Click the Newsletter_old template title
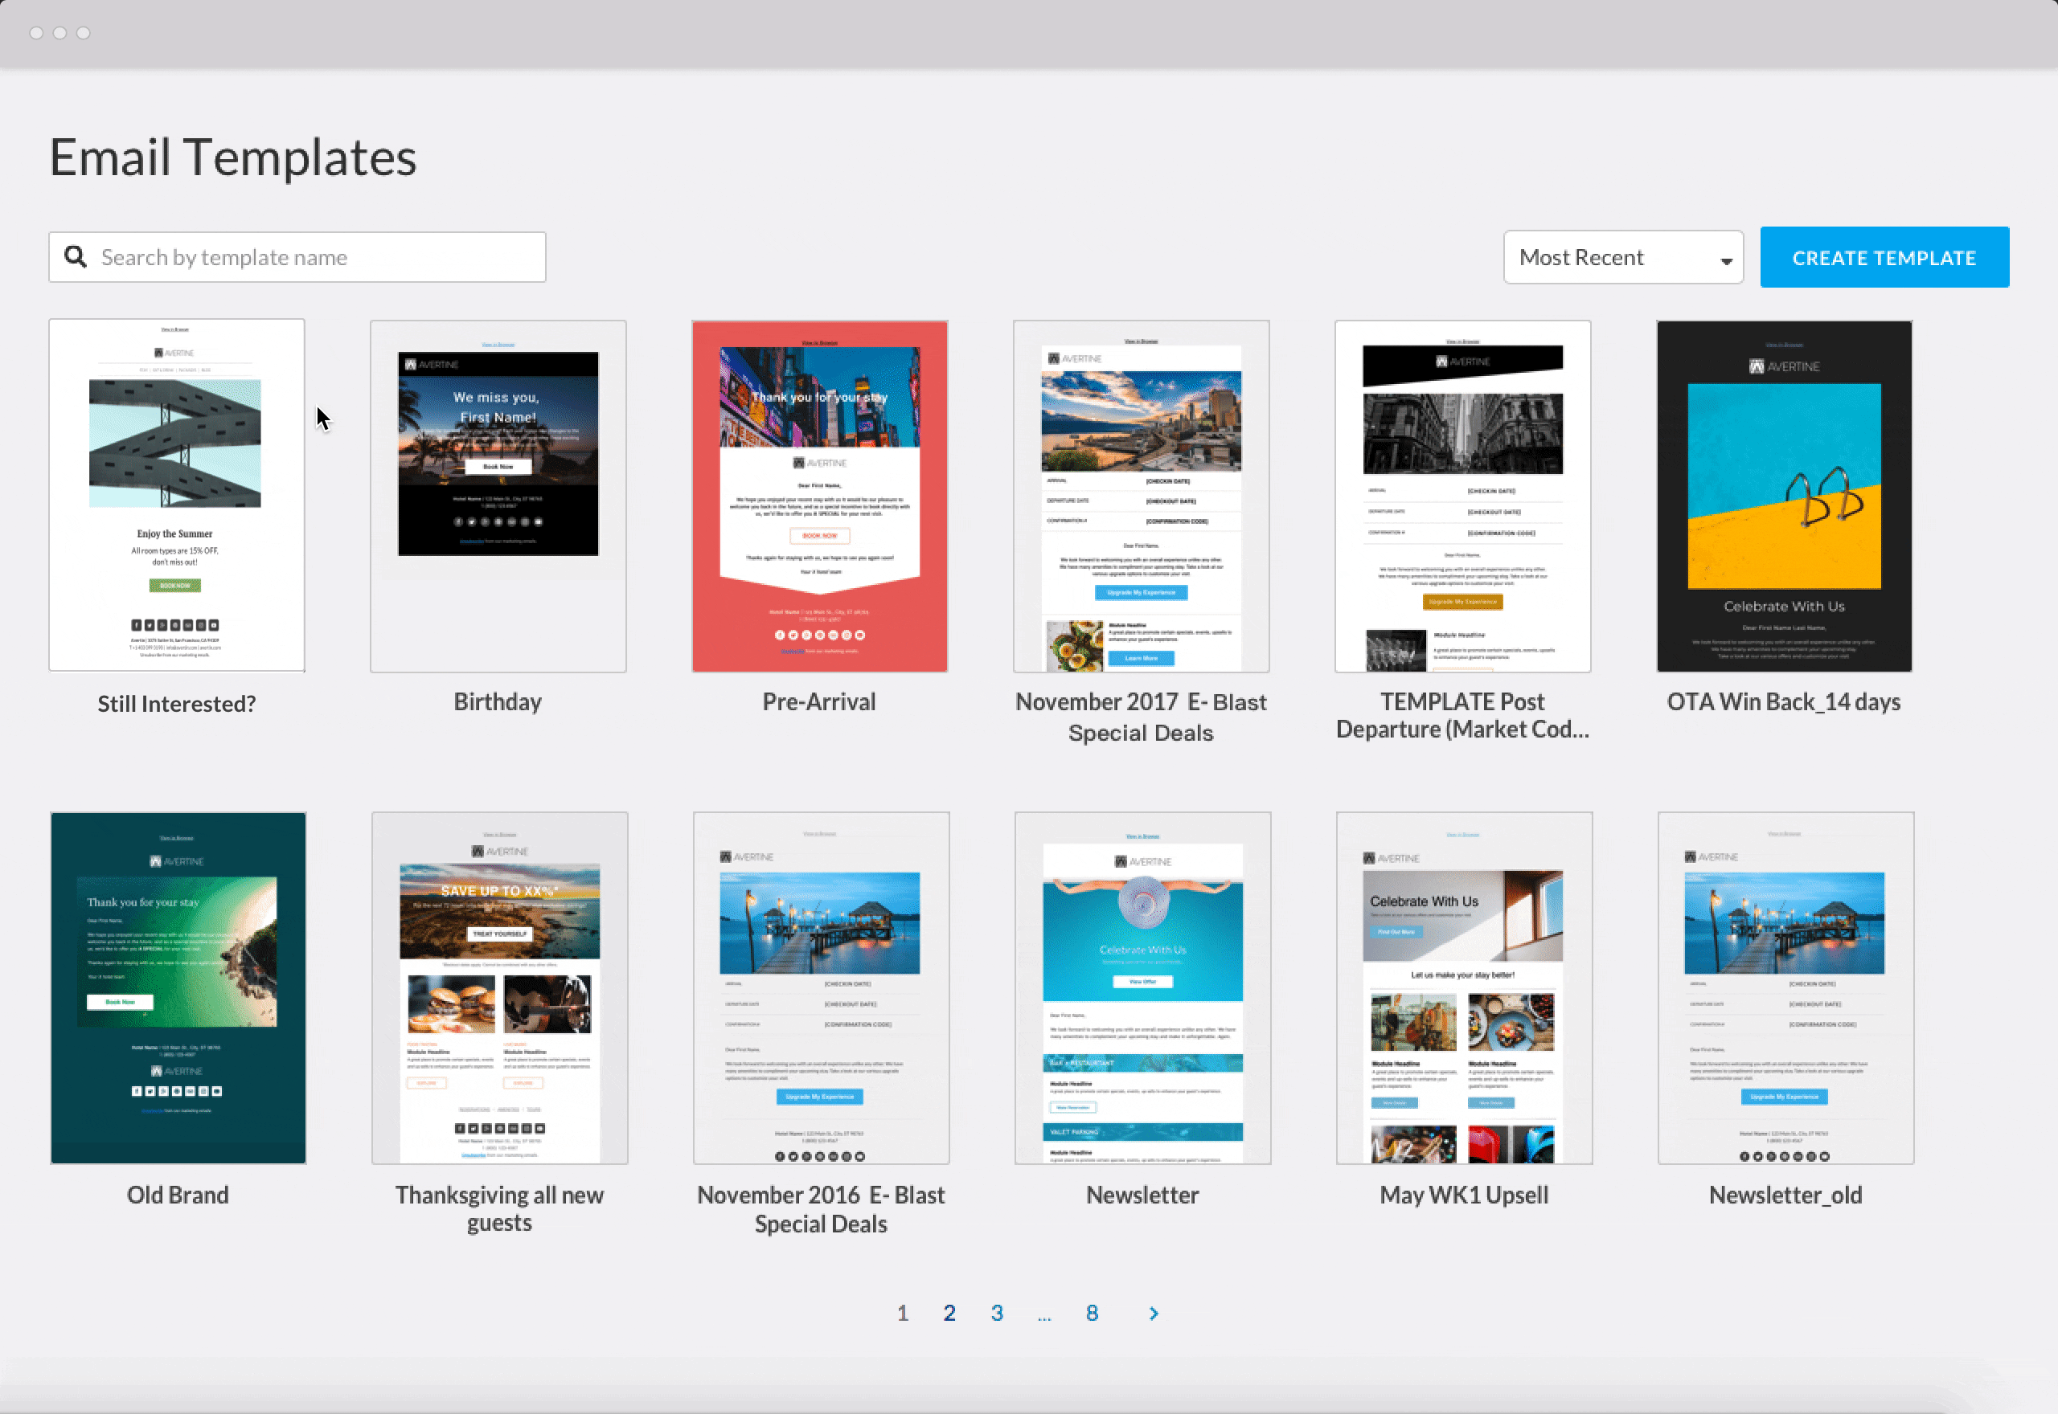Image resolution: width=2058 pixels, height=1414 pixels. pos(1785,1195)
